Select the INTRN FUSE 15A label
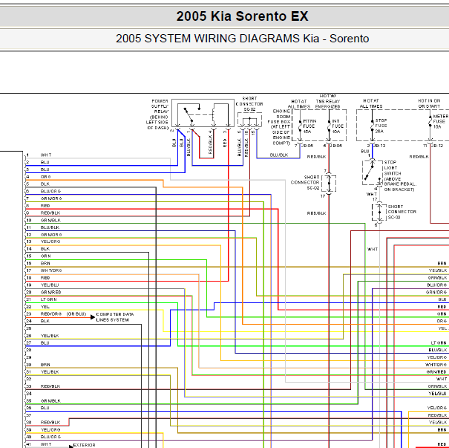 tap(309, 126)
